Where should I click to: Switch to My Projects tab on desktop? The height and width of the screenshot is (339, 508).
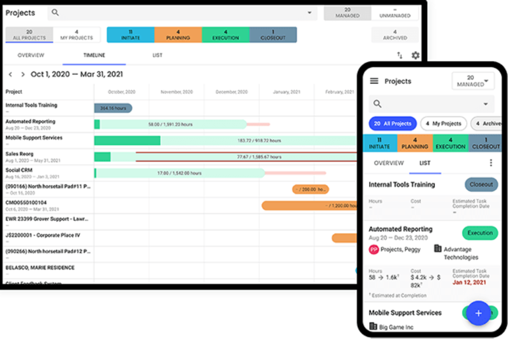coord(77,35)
